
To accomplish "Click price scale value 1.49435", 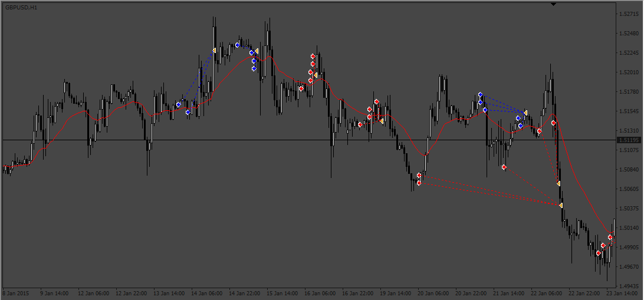I will click(x=630, y=286).
